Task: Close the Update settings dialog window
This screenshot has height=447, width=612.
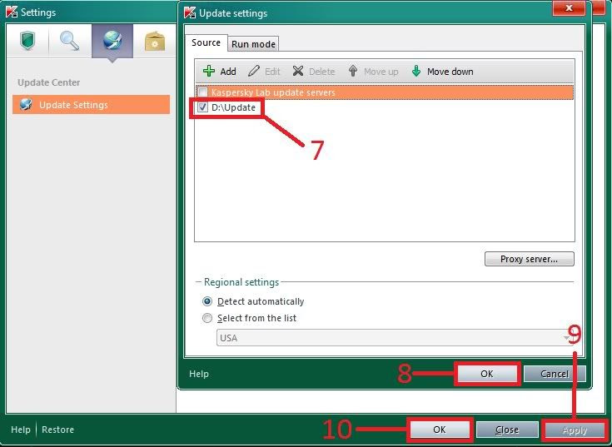Action: (569, 7)
